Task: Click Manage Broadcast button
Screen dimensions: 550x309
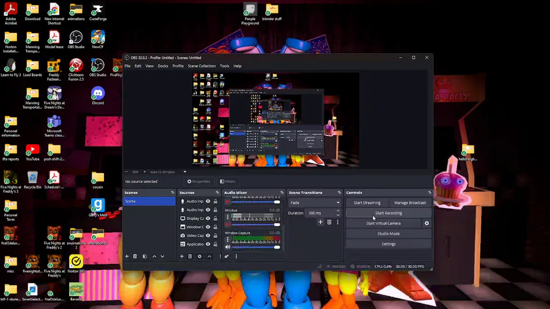Action: [410, 203]
